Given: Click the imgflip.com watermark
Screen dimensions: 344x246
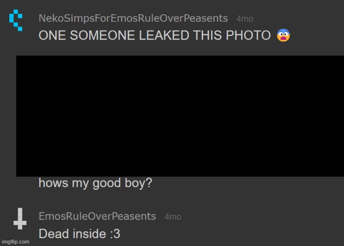Looking at the screenshot, I should [15, 242].
